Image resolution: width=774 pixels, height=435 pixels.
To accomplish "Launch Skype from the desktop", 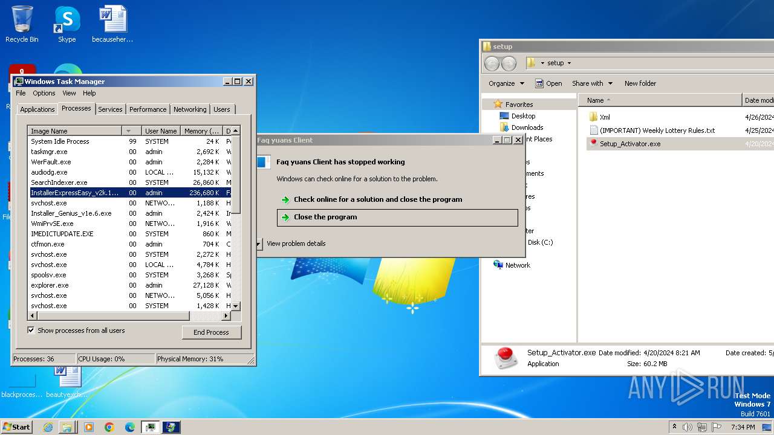I will [x=67, y=24].
